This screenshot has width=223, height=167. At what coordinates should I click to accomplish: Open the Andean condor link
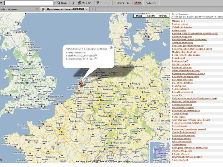pos(179,30)
